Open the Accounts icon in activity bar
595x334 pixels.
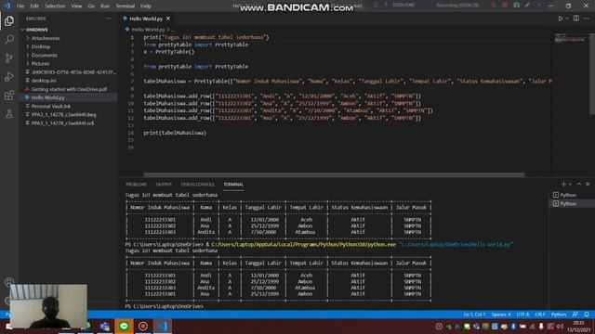[x=9, y=282]
